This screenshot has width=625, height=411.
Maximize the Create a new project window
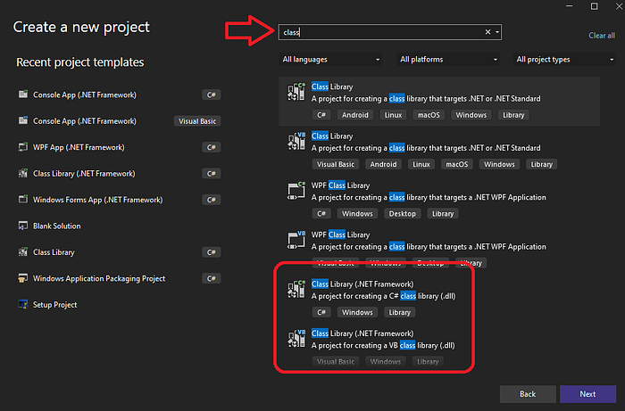pyautogui.click(x=594, y=6)
